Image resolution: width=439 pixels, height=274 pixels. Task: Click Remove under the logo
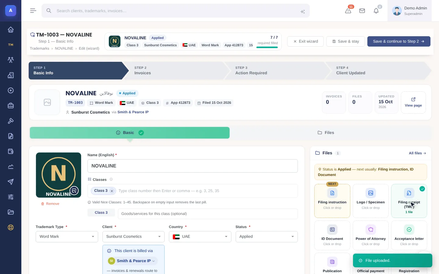(50, 204)
